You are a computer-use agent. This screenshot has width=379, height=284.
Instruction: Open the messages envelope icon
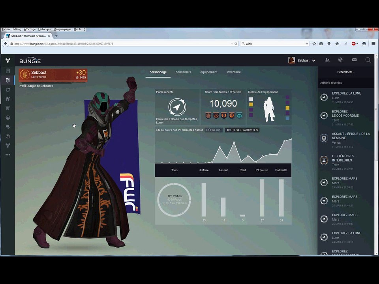(354, 60)
